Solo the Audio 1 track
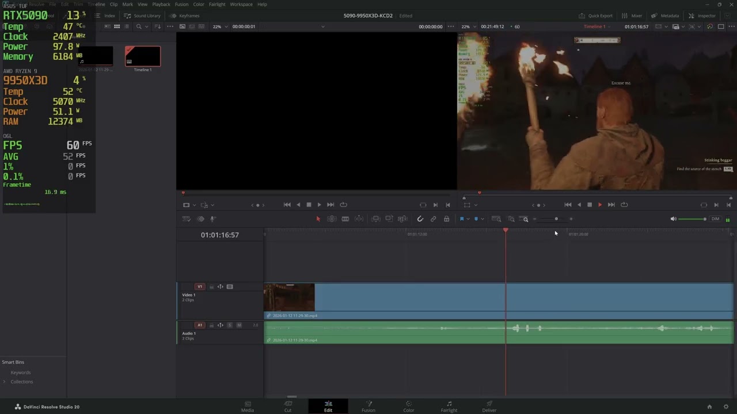 (229, 325)
